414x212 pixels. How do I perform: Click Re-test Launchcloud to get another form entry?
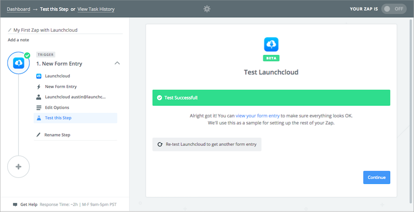pos(207,144)
